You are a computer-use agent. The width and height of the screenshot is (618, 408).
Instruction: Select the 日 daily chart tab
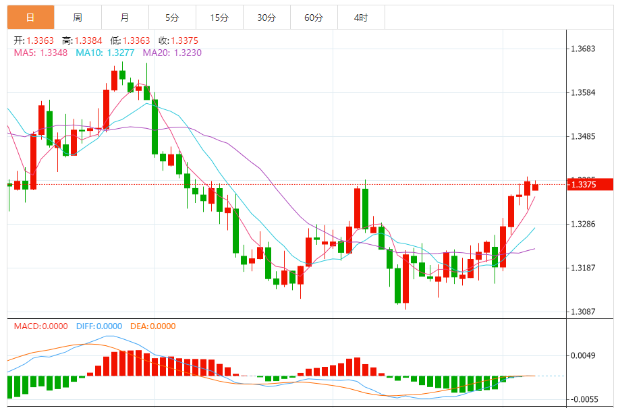click(31, 18)
